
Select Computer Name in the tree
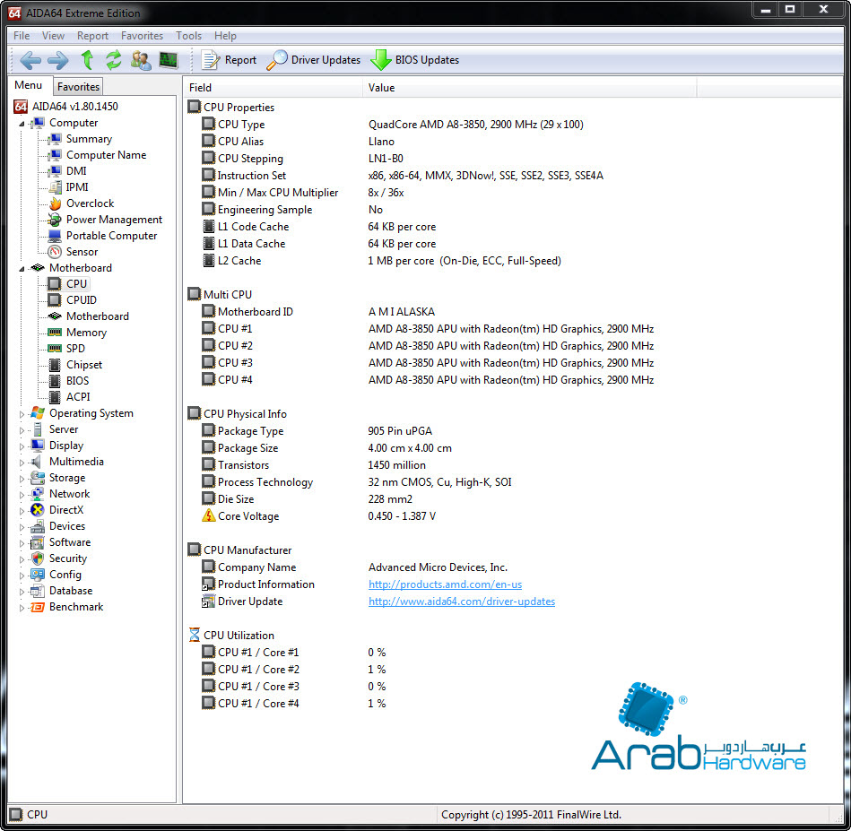coord(107,155)
